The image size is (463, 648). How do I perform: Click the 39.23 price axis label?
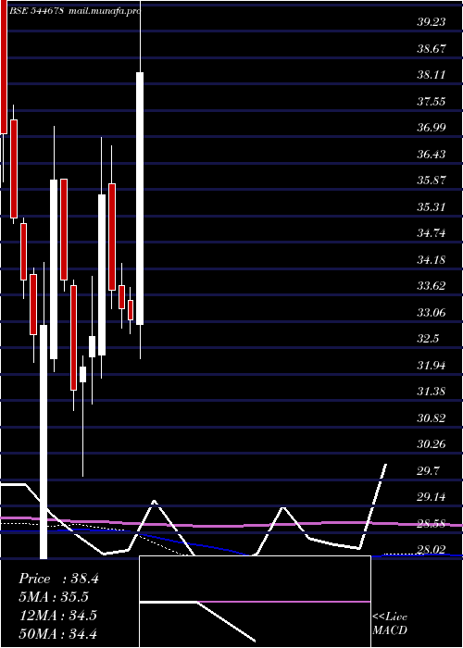432,22
